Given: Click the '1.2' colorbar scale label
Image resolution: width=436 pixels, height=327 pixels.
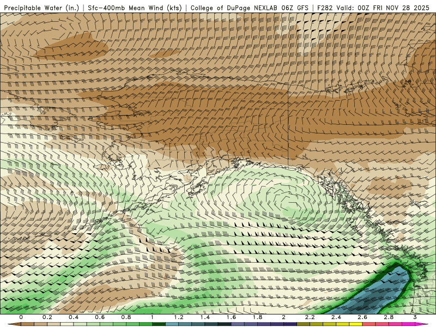Looking at the screenshot, I should [179, 317].
